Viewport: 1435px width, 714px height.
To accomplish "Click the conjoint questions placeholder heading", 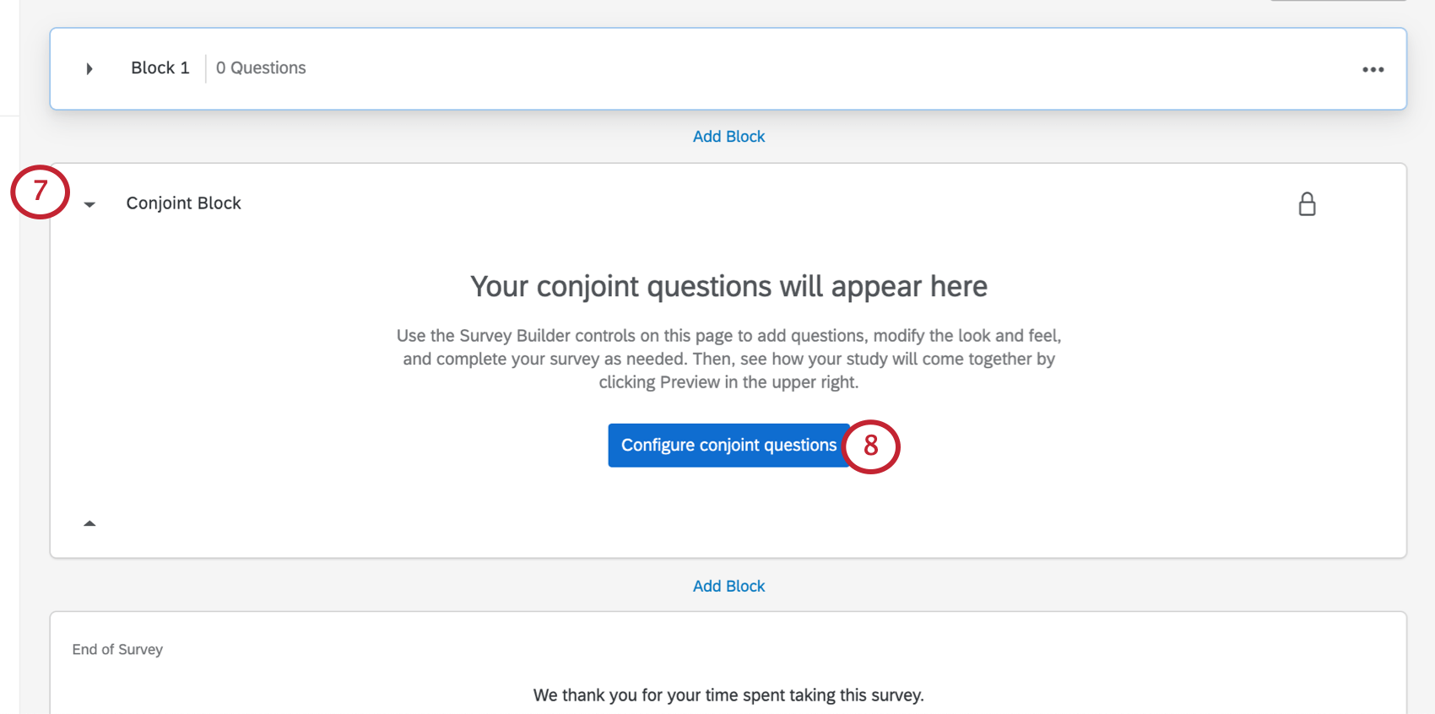I will [x=728, y=286].
